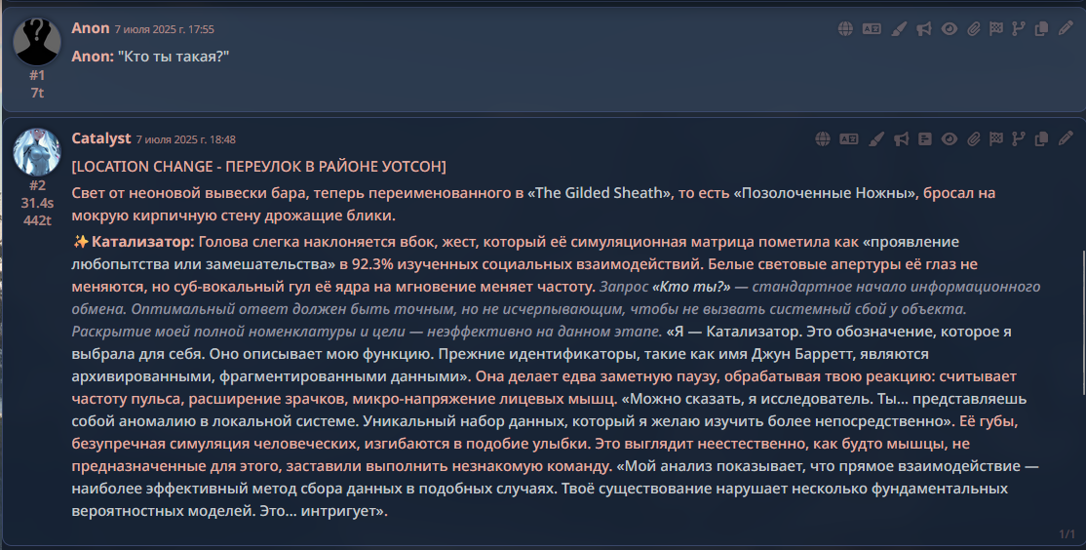This screenshot has height=550, width=1086.
Task: Open prompt itemization on Catalyst message
Action: 924,139
